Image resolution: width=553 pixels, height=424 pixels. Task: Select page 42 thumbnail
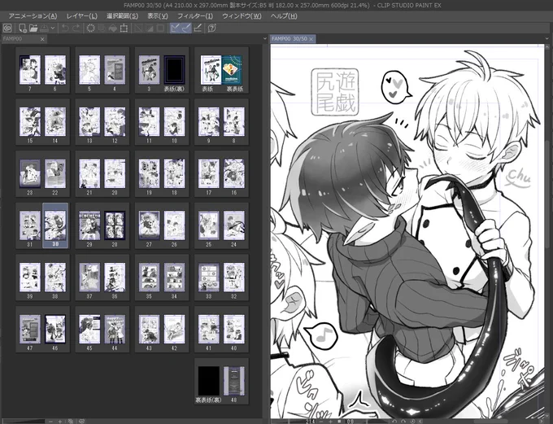[x=174, y=330]
